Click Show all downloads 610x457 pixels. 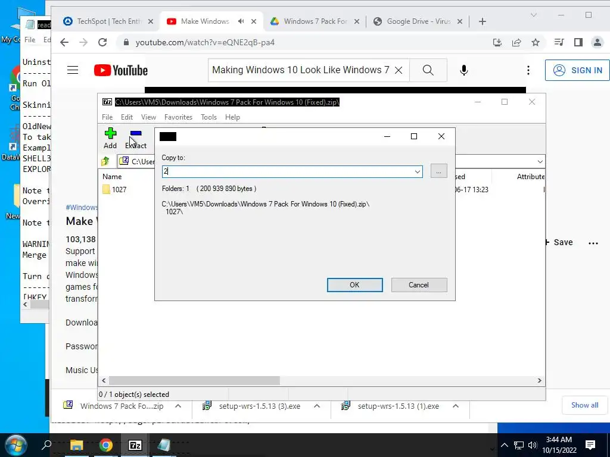click(x=585, y=405)
